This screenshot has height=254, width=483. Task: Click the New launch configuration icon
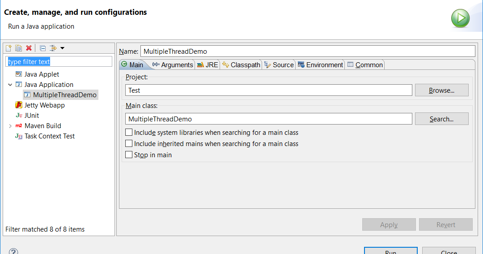[8, 48]
